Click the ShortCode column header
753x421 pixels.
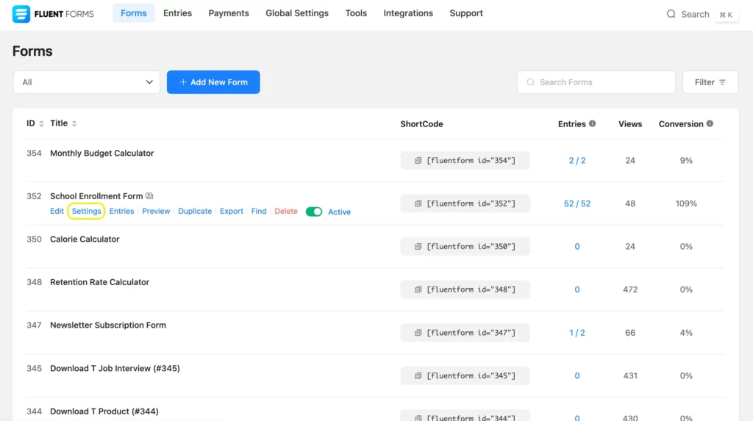click(x=421, y=124)
